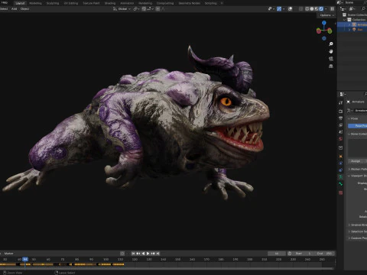Select Pose Position button in armature panel
This screenshot has width=367, height=275.
tap(358, 126)
